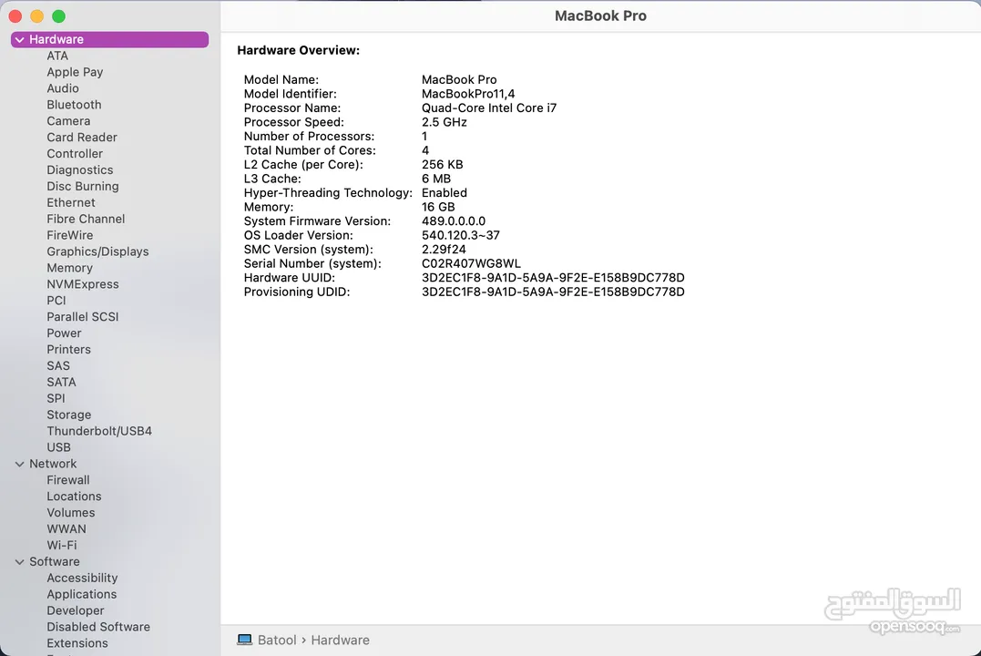Screen dimensions: 981x656
Task: Click the SMC Version value 2.29f24
Action: pyautogui.click(x=443, y=249)
